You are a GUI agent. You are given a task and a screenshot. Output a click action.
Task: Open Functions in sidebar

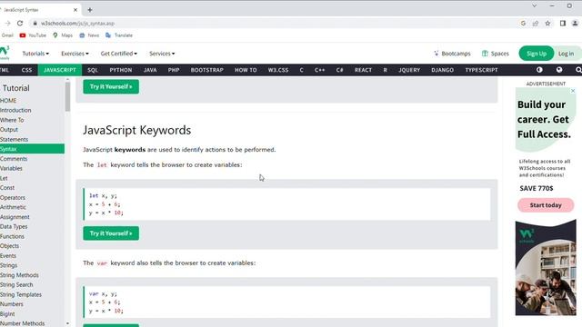12,236
